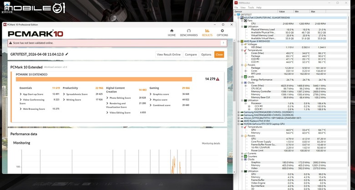The width and height of the screenshot is (355, 190).
Task: Click the question mark in validation banner
Action: 223,43
